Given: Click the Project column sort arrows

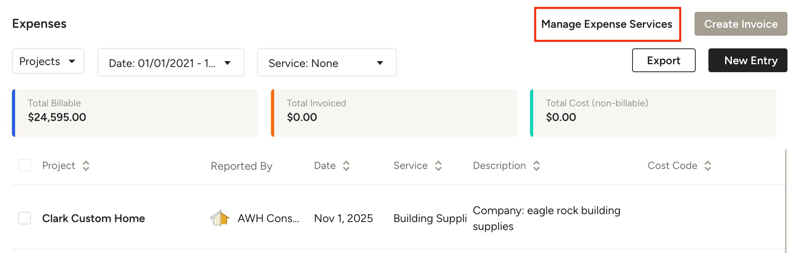Looking at the screenshot, I should (x=86, y=166).
